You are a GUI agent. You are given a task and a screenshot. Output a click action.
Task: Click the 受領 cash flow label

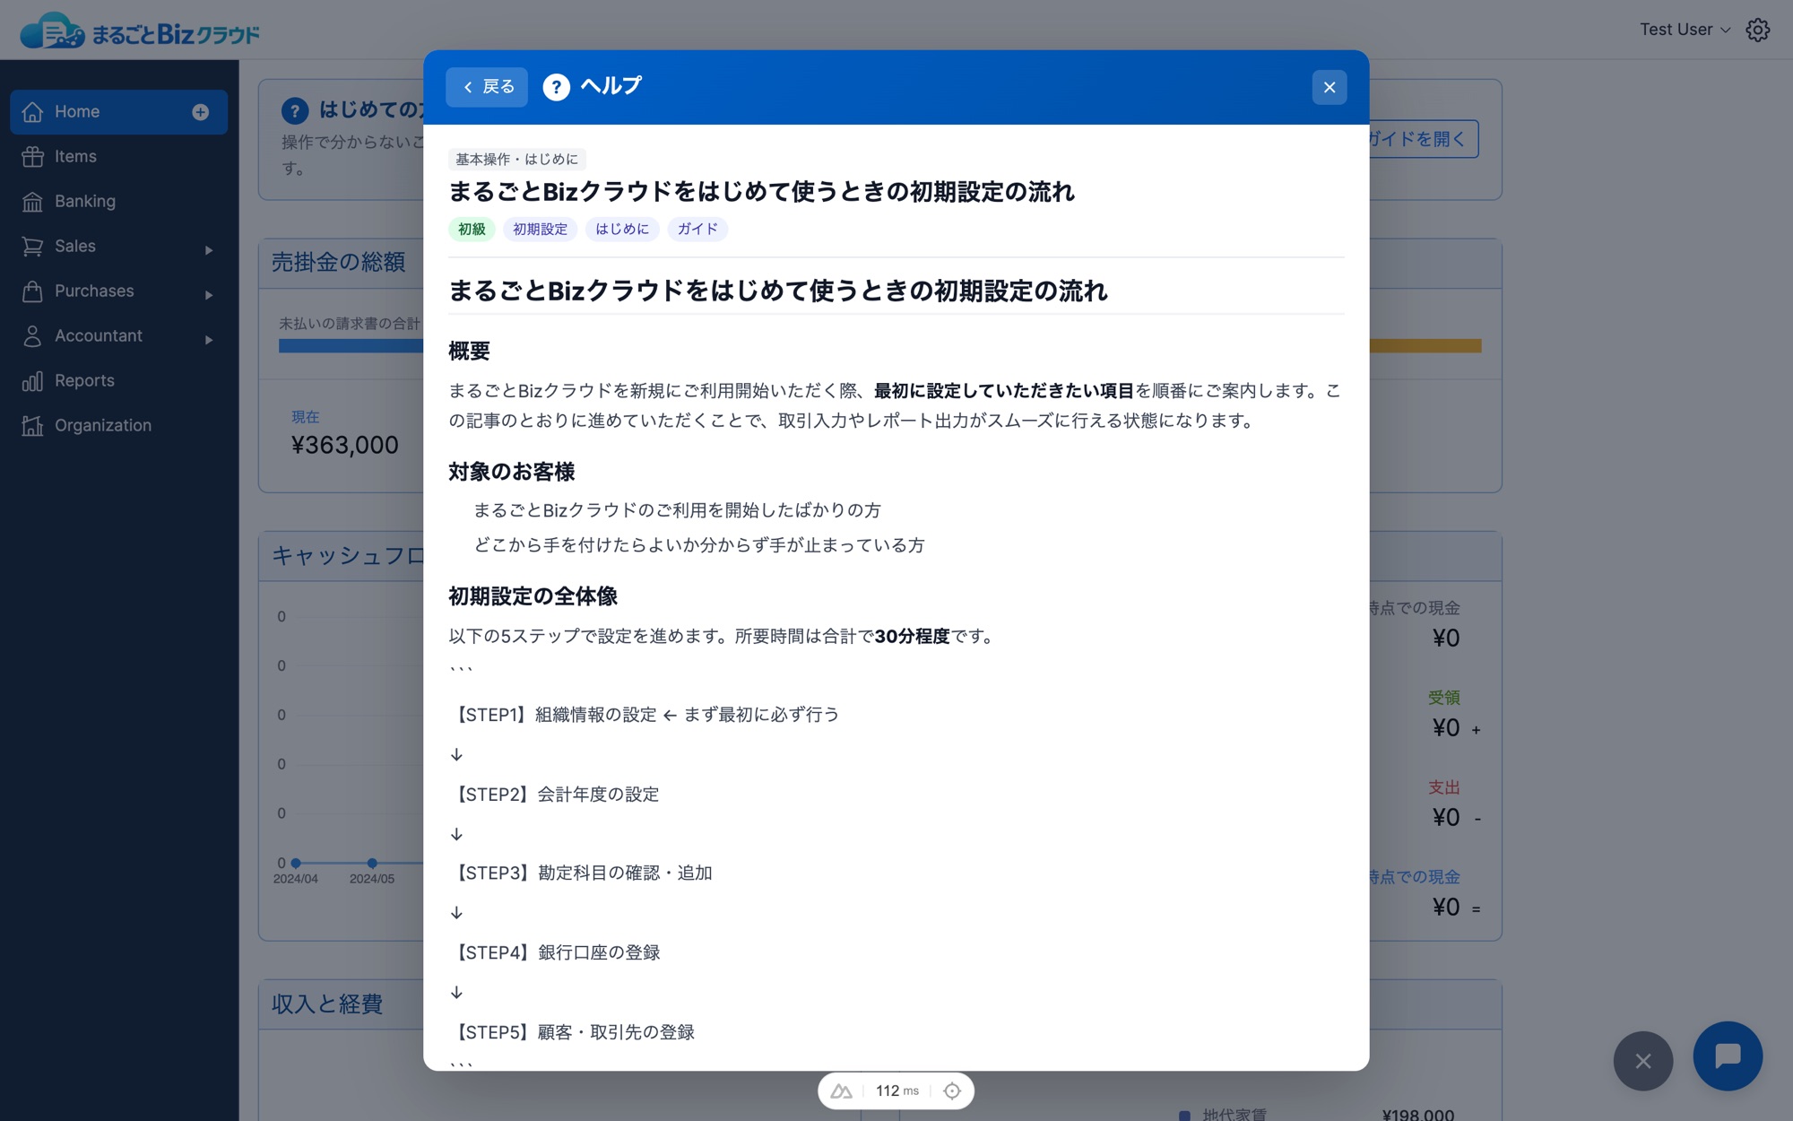pyautogui.click(x=1444, y=698)
